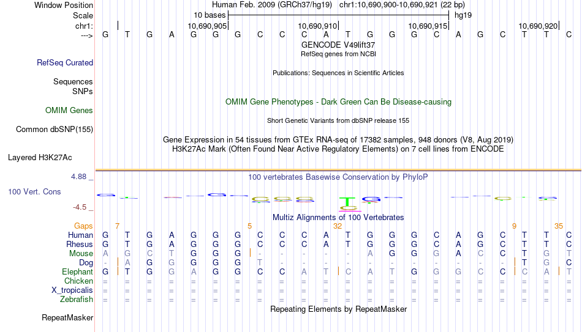Click the Mouse species label

pyautogui.click(x=81, y=254)
